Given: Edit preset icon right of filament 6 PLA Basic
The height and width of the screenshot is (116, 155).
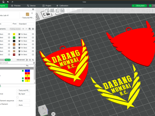Looking at the screenshot, I should [x=33, y=41].
